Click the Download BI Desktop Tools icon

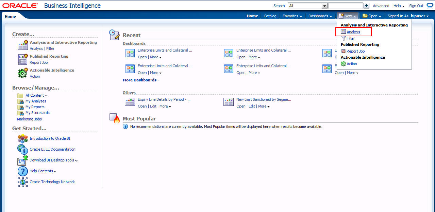pyautogui.click(x=22, y=160)
